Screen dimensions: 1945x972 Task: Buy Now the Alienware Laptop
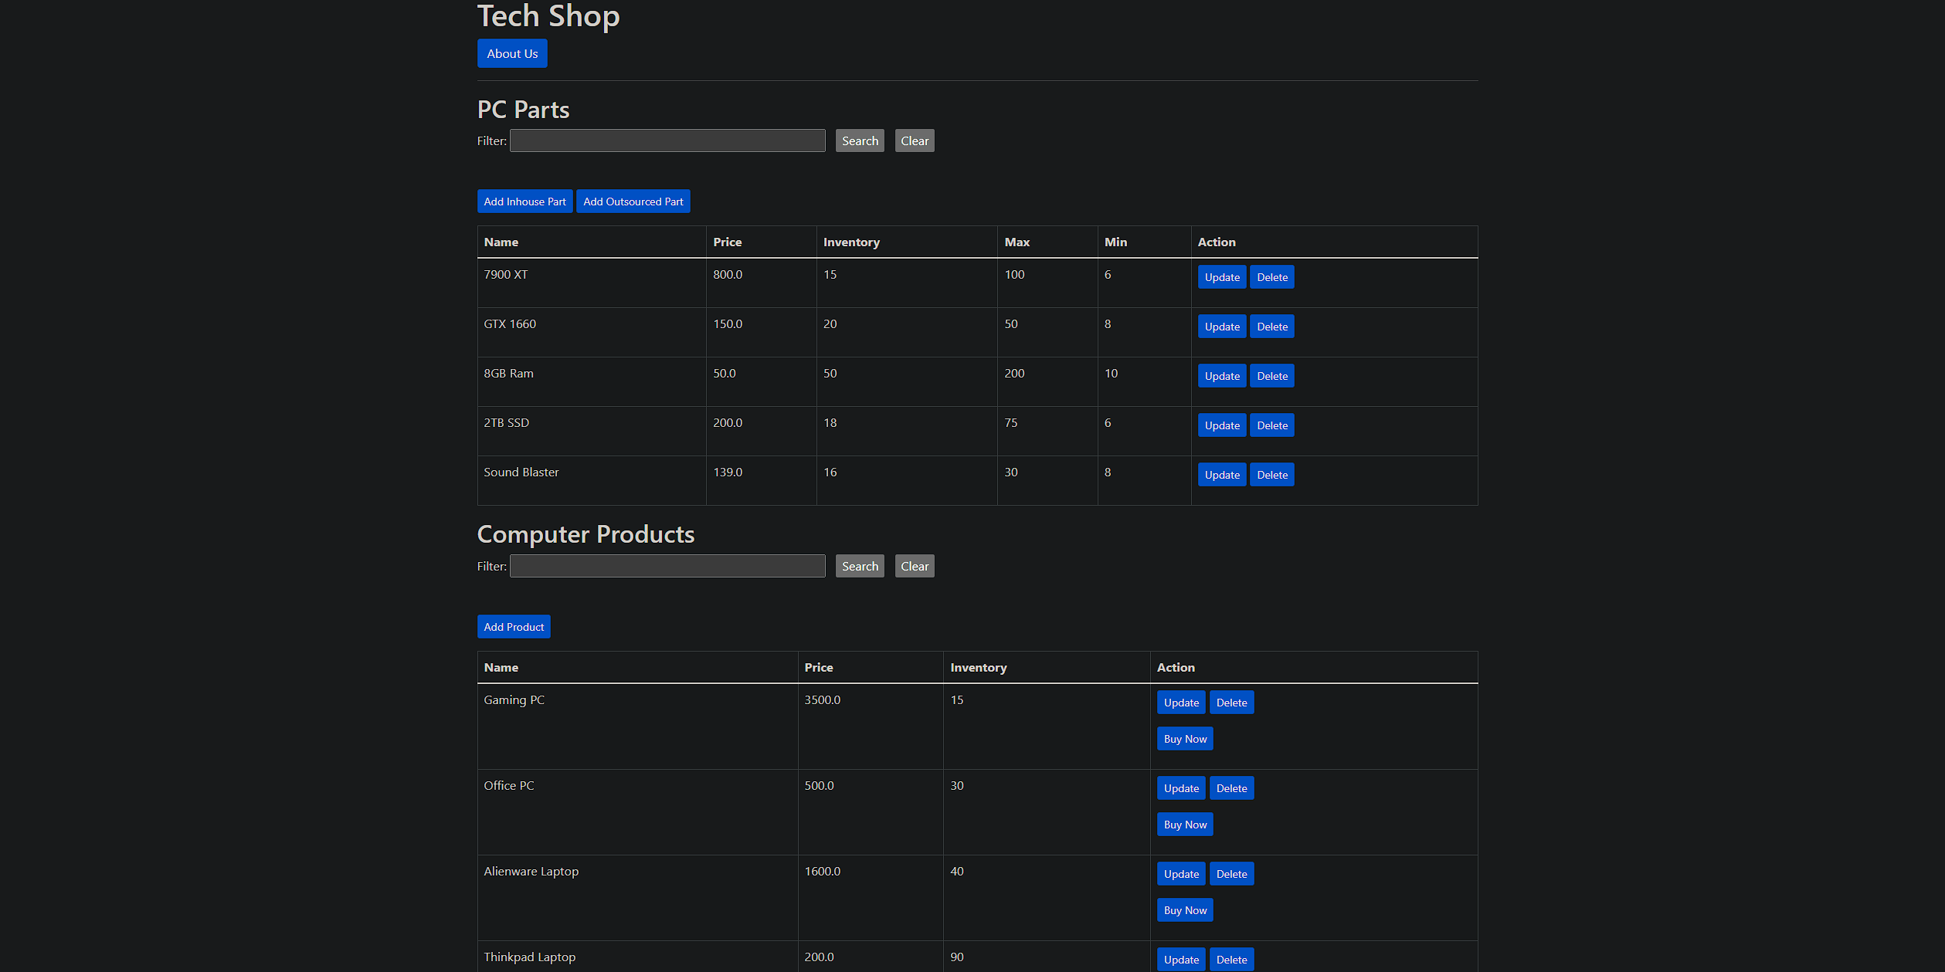pyautogui.click(x=1184, y=909)
